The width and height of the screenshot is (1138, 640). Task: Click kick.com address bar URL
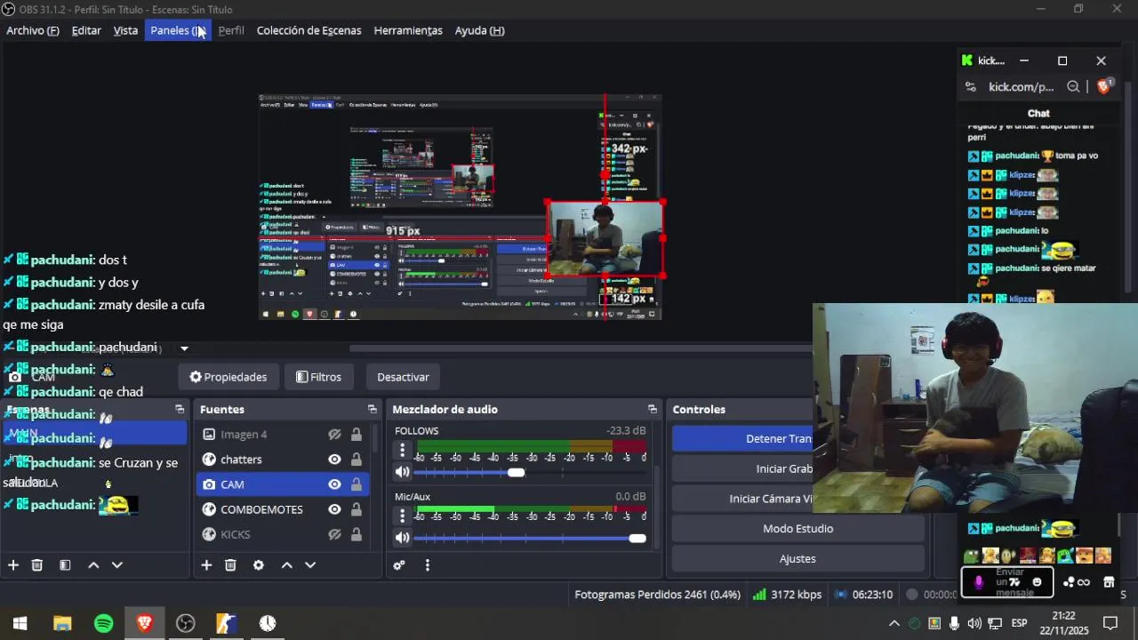coord(1021,86)
